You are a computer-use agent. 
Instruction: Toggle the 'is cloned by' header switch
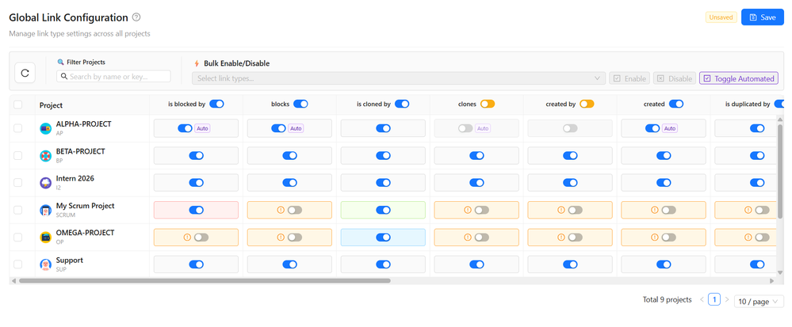402,104
